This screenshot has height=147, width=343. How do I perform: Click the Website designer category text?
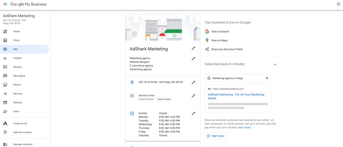click(x=140, y=62)
